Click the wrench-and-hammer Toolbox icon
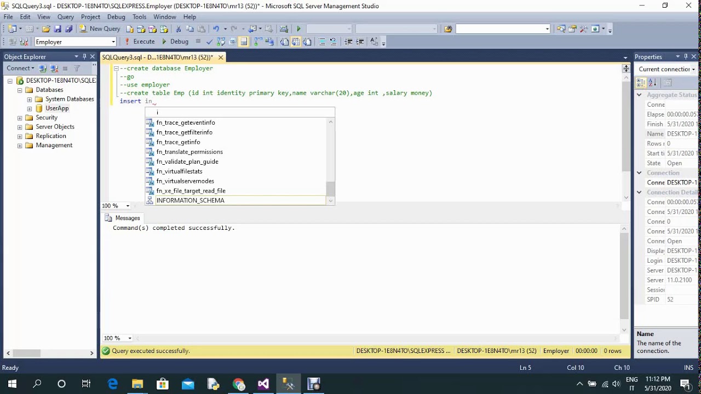701x394 pixels. click(x=583, y=29)
